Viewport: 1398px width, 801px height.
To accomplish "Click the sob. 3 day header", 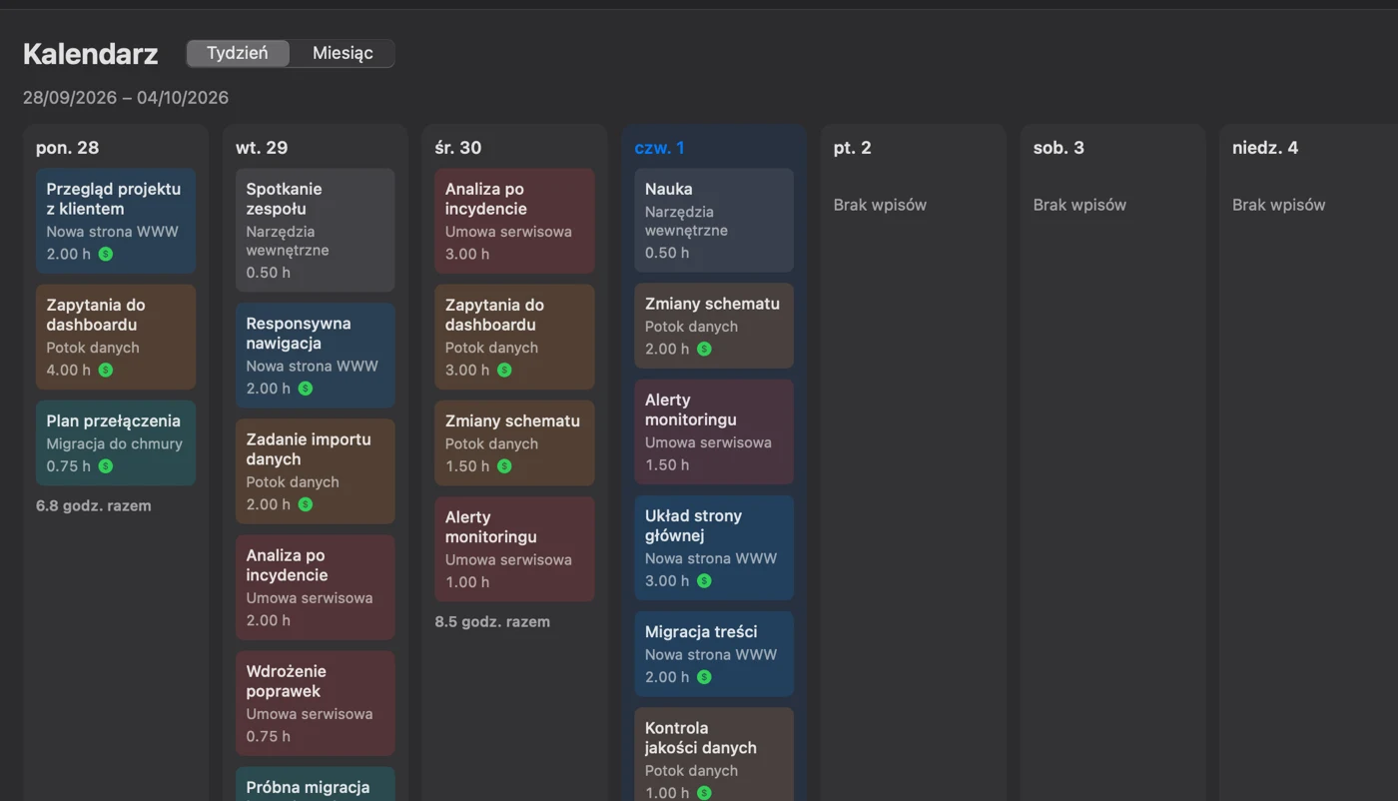I will click(x=1058, y=148).
